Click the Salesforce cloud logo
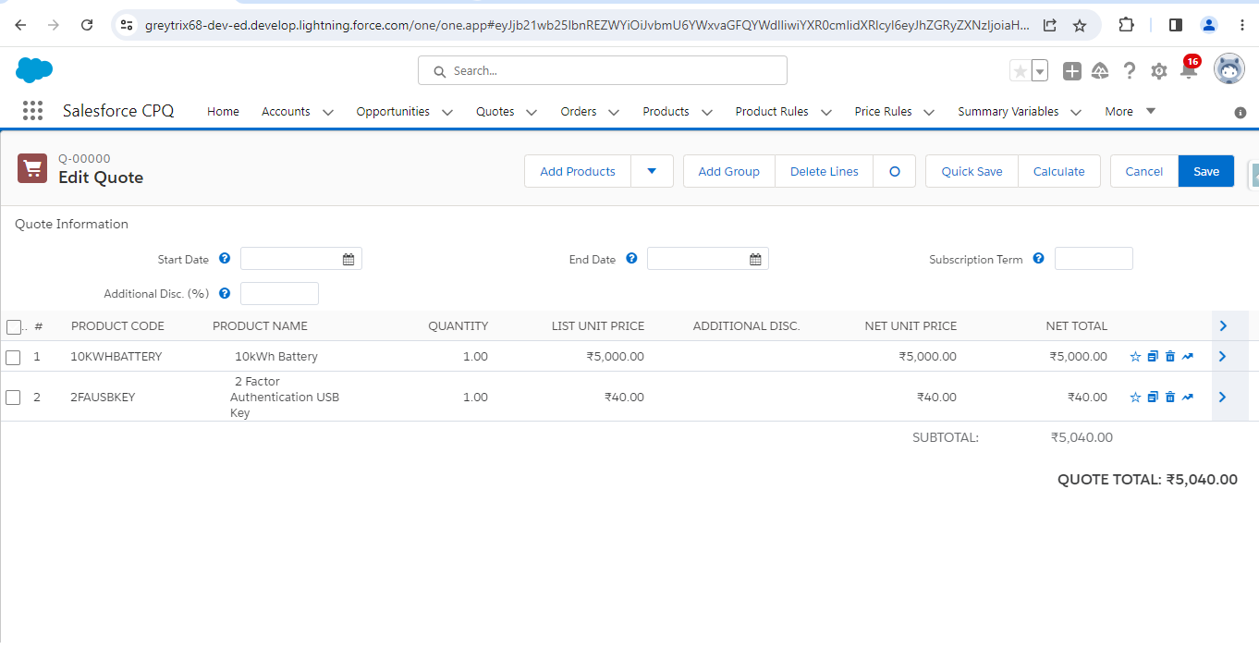 [x=34, y=70]
